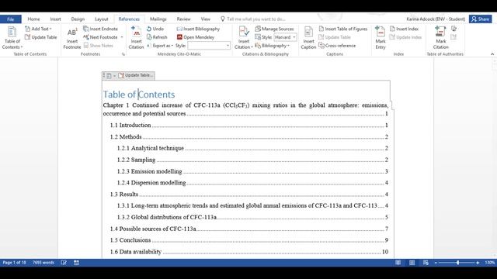This screenshot has height=279, width=497.
Task: Open the Bibliography dropdown
Action: (273, 46)
